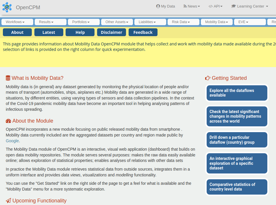Click Comparative statistics of country level data
This screenshot has height=205, width=276.
pos(237,187)
